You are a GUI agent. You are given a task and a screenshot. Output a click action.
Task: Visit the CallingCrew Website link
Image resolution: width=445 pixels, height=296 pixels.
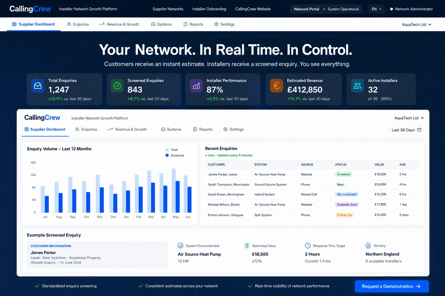coord(253,9)
